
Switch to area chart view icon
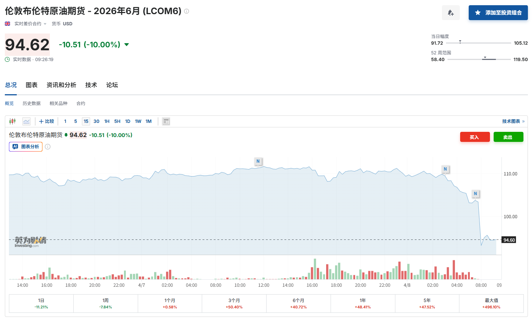[26, 121]
